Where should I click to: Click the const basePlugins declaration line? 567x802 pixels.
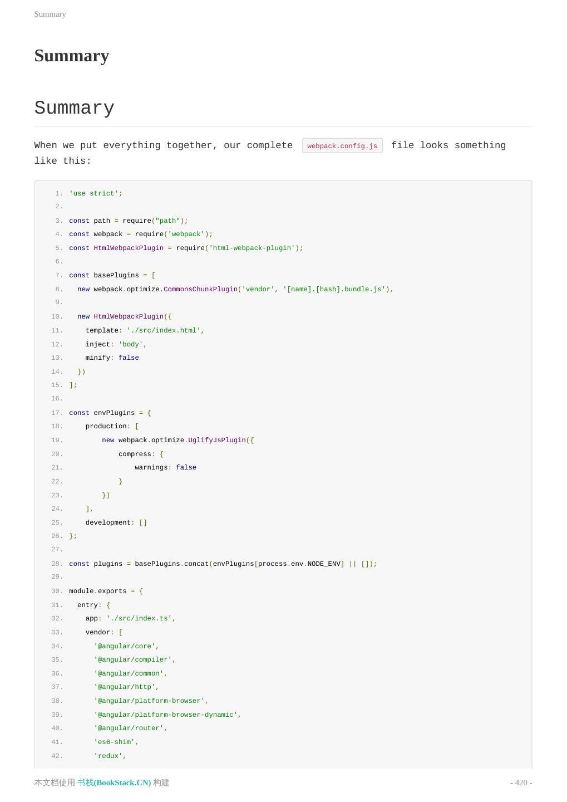[112, 275]
